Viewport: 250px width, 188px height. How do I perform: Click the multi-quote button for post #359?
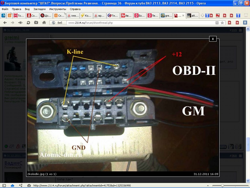[231, 146]
